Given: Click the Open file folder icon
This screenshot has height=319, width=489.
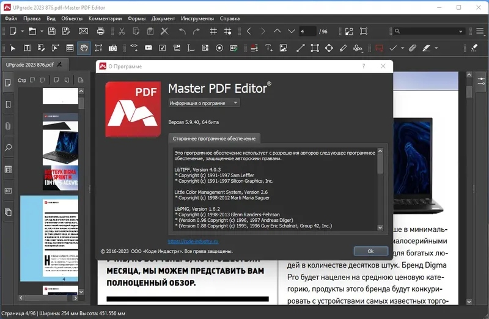Looking at the screenshot, I should [32, 31].
